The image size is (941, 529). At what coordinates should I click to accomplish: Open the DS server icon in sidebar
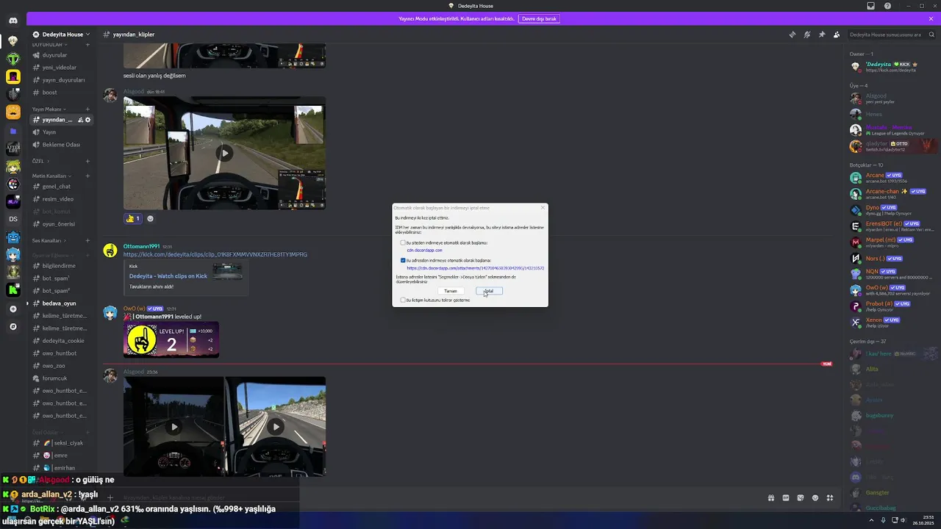[x=13, y=219]
